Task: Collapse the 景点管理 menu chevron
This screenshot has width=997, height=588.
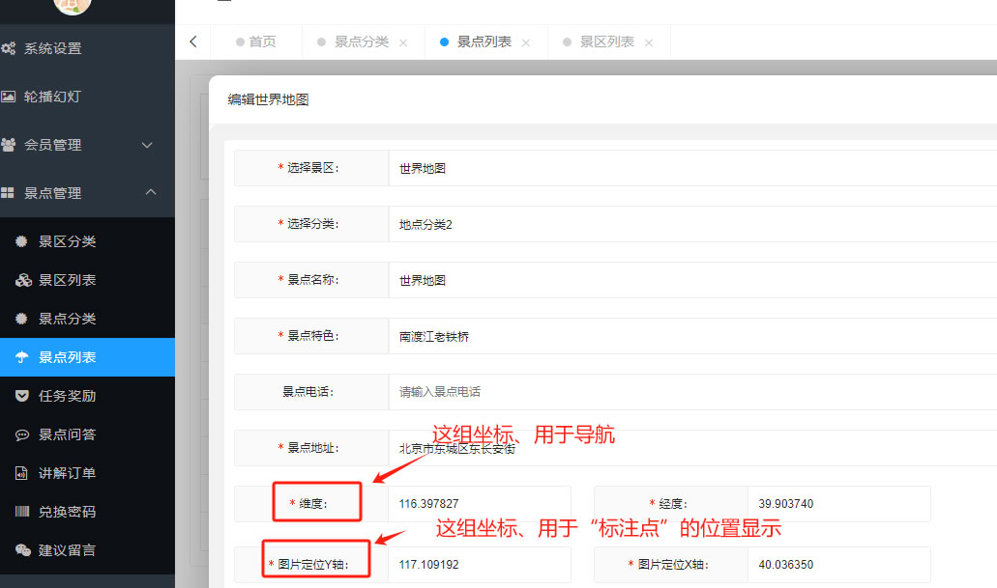Action: [x=150, y=192]
